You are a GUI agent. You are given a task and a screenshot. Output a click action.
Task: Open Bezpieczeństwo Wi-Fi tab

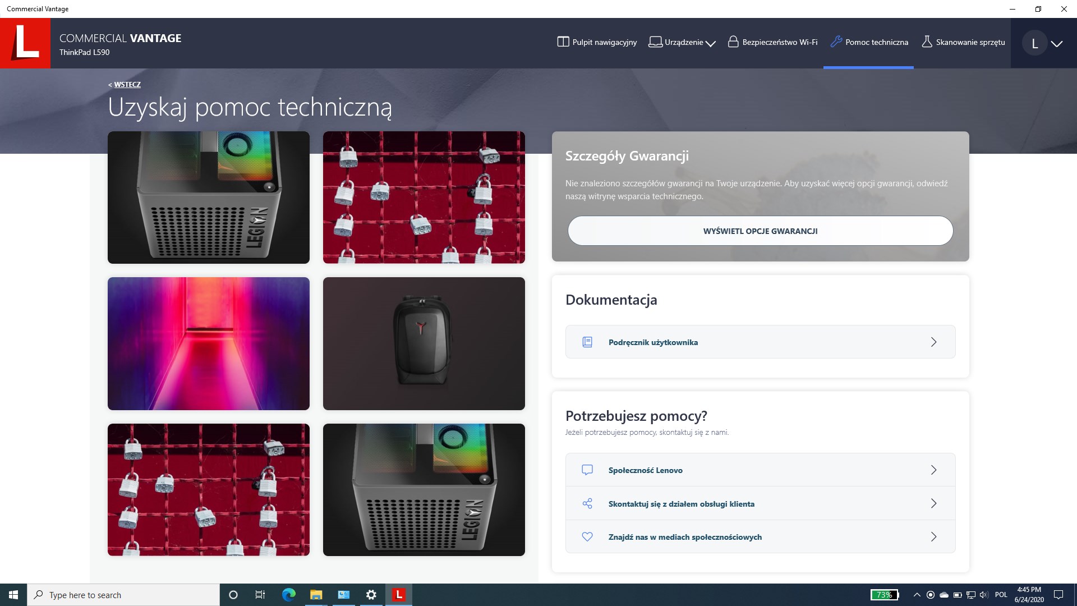[x=772, y=42]
